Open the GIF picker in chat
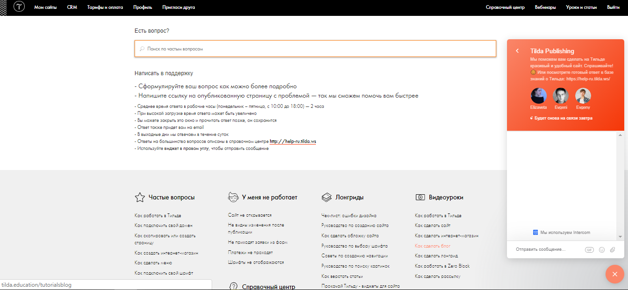The height and width of the screenshot is (290, 628). (589, 250)
